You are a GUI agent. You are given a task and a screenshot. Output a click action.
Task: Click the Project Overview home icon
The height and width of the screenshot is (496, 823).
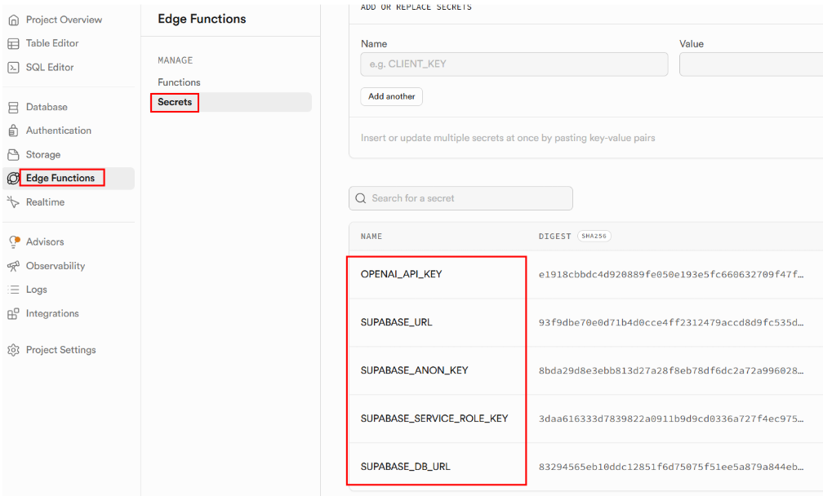click(13, 20)
